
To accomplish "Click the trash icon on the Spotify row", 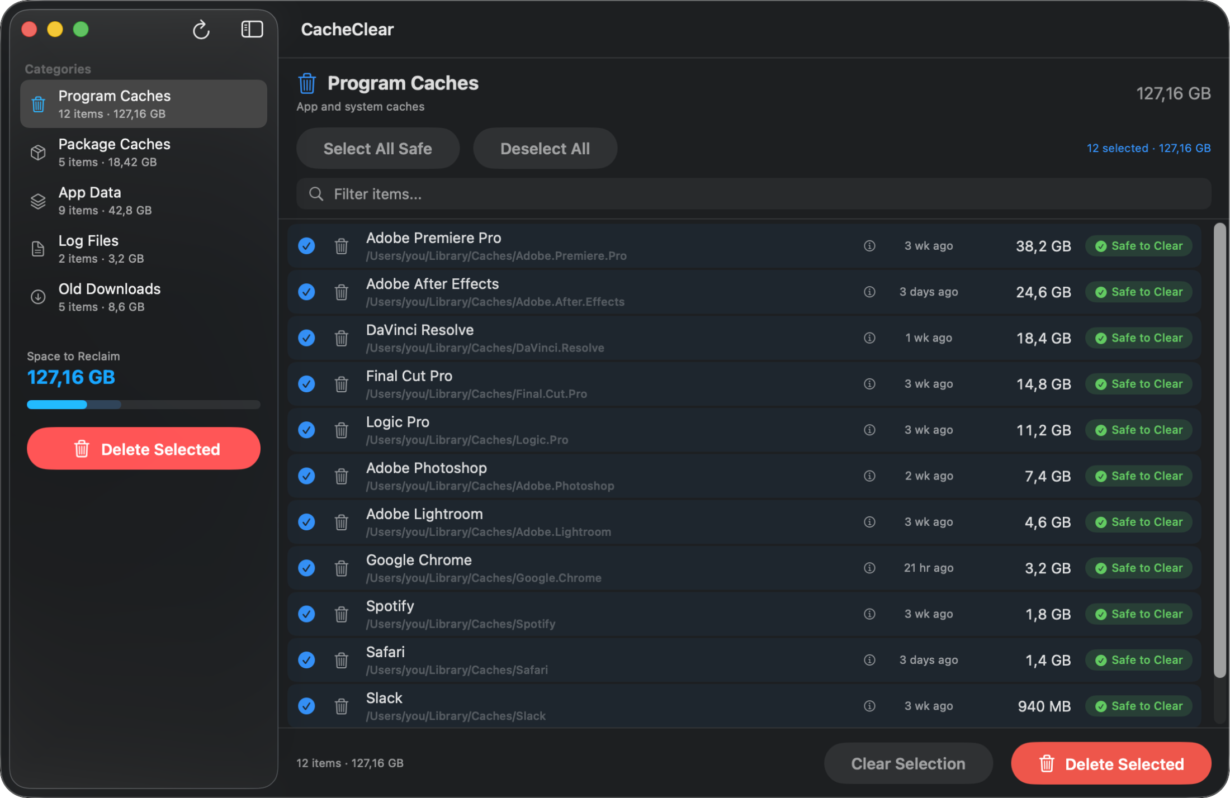I will 341,614.
